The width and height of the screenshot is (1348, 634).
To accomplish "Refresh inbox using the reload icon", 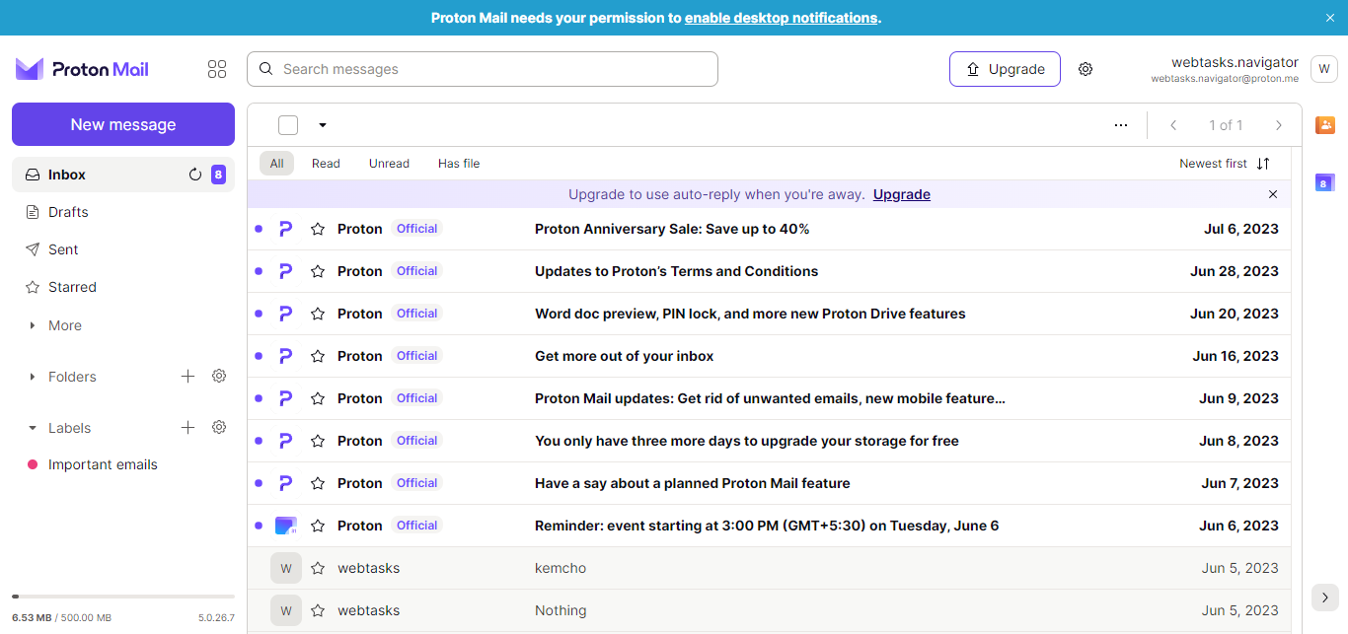I will (x=195, y=175).
